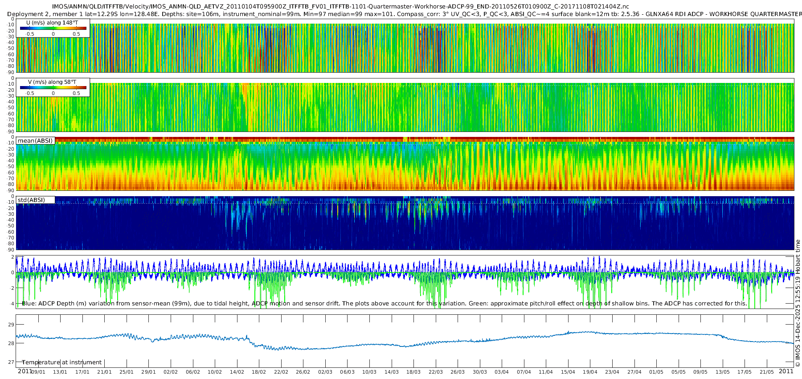Click the V velocity colorbar gradient
Screen dimensions: 802x379
point(53,88)
